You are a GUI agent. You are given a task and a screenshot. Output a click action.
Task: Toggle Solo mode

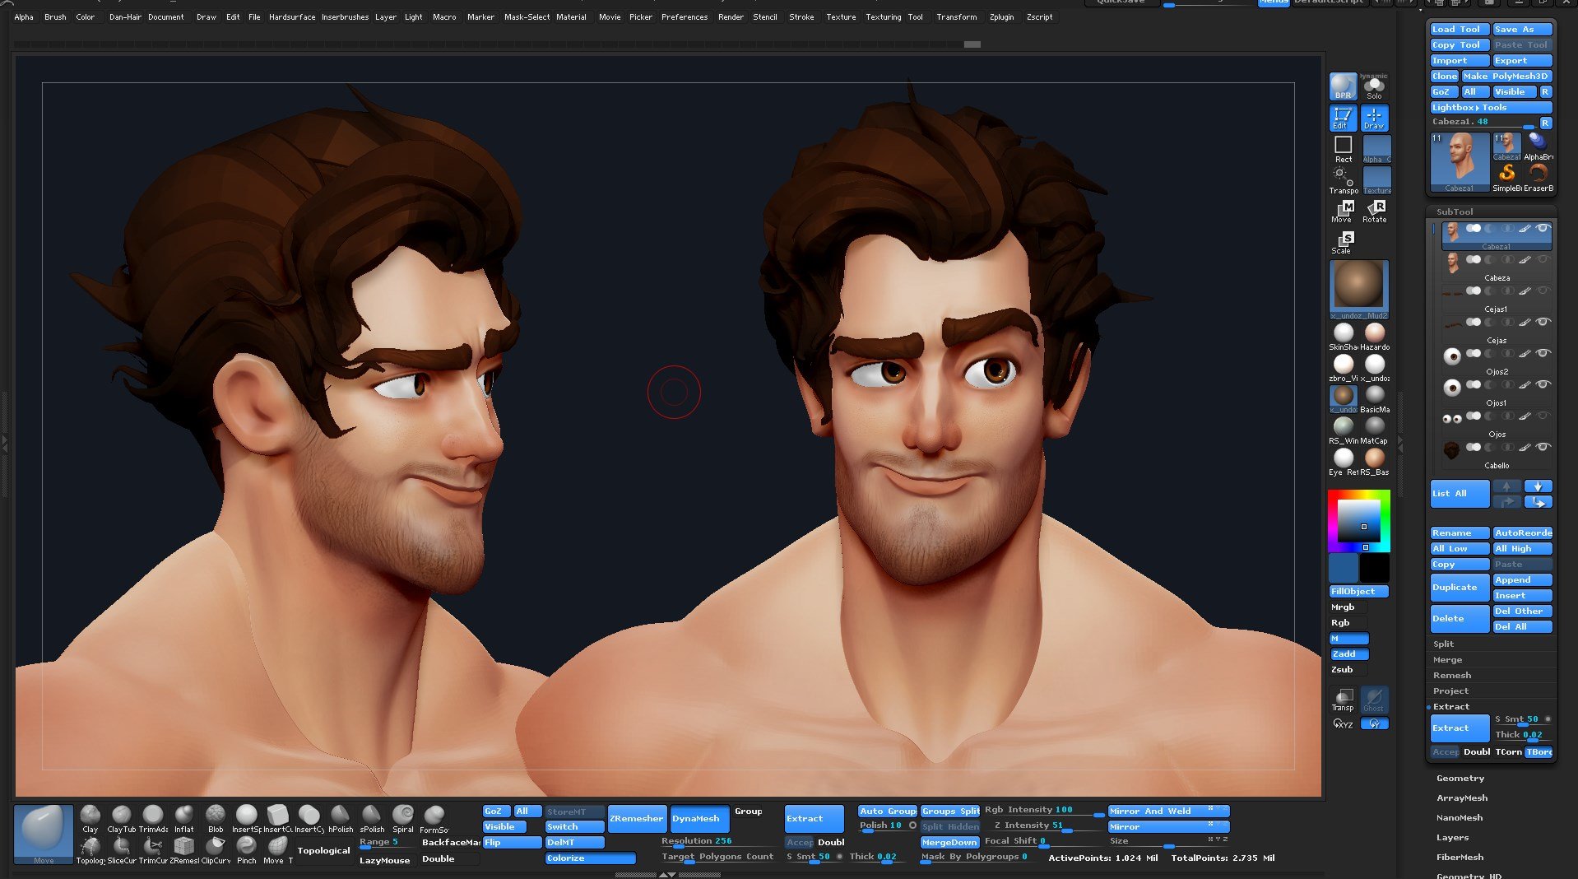click(1374, 86)
